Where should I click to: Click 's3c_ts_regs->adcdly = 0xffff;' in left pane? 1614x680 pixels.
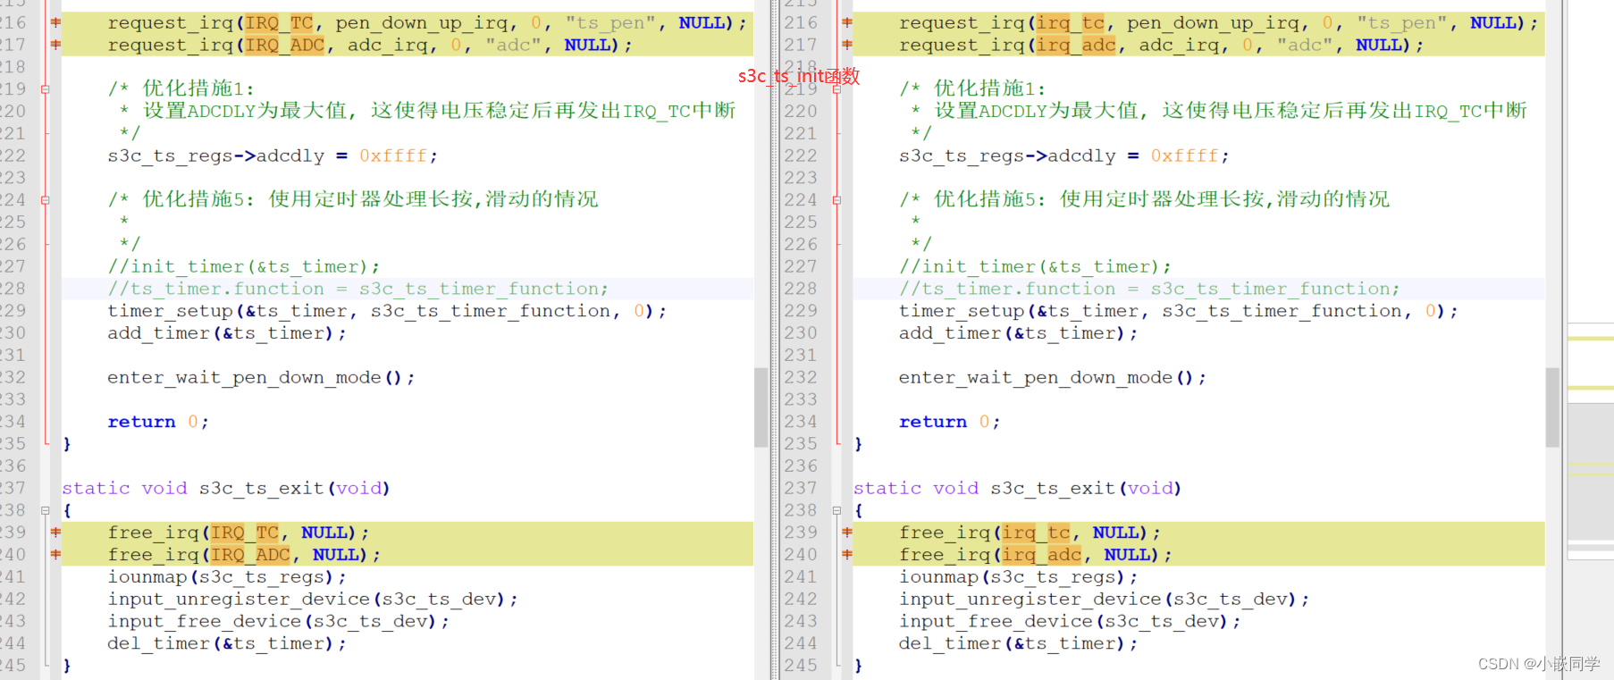coord(273,155)
